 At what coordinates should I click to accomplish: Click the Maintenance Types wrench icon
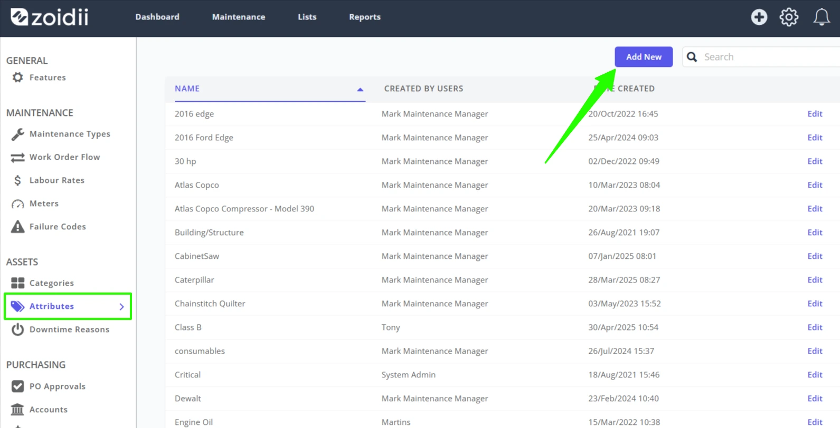(17, 134)
